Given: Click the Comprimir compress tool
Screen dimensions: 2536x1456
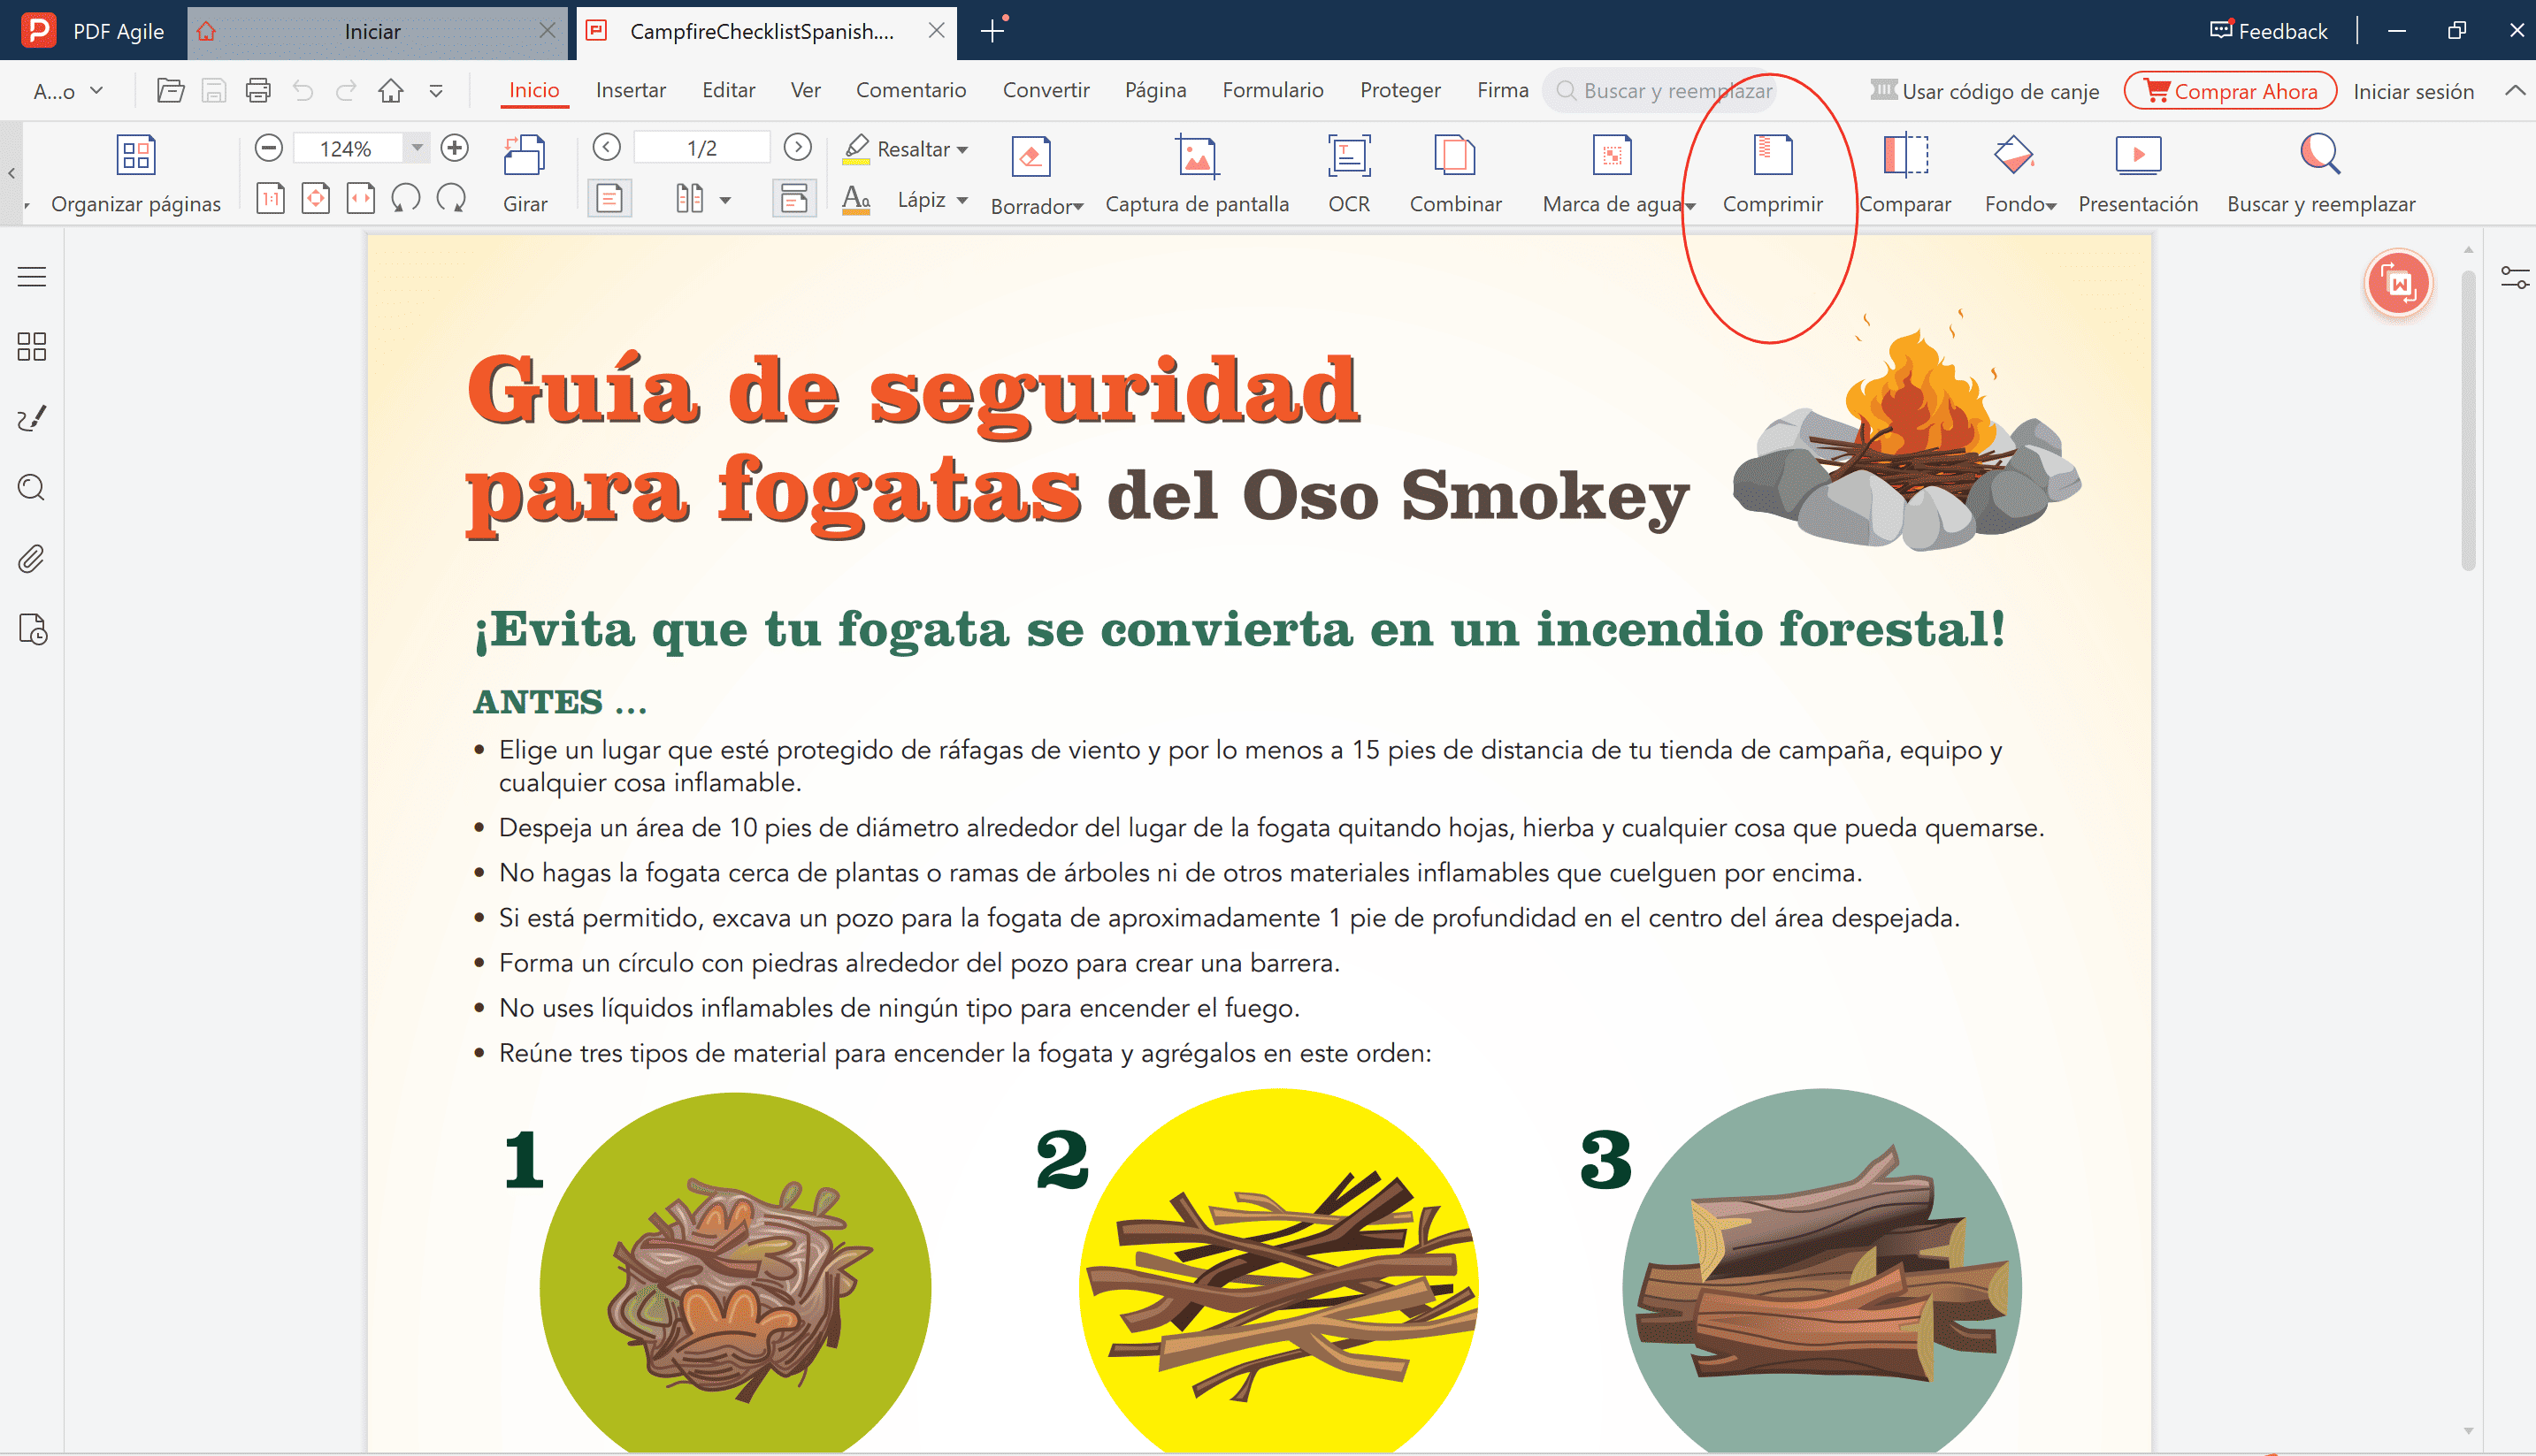Looking at the screenshot, I should tap(1773, 174).
